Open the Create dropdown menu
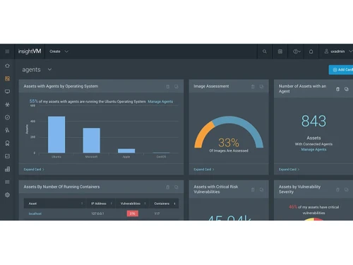 59,52
